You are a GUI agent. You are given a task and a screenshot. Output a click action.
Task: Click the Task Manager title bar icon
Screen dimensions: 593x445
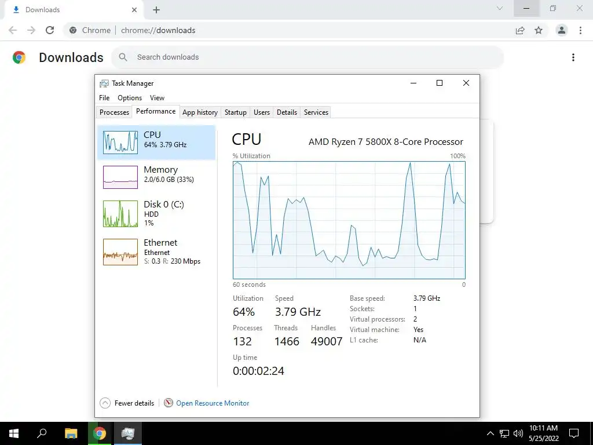pyautogui.click(x=104, y=83)
